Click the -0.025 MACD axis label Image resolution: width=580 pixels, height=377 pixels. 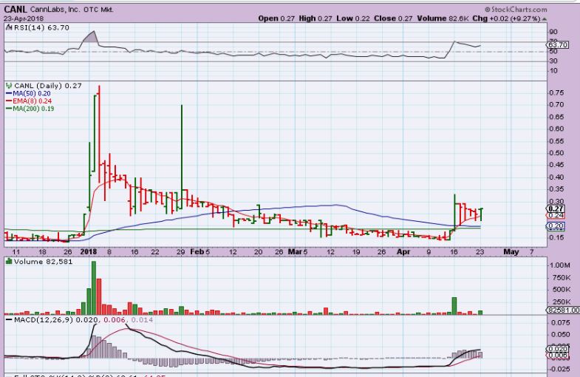tap(559, 369)
